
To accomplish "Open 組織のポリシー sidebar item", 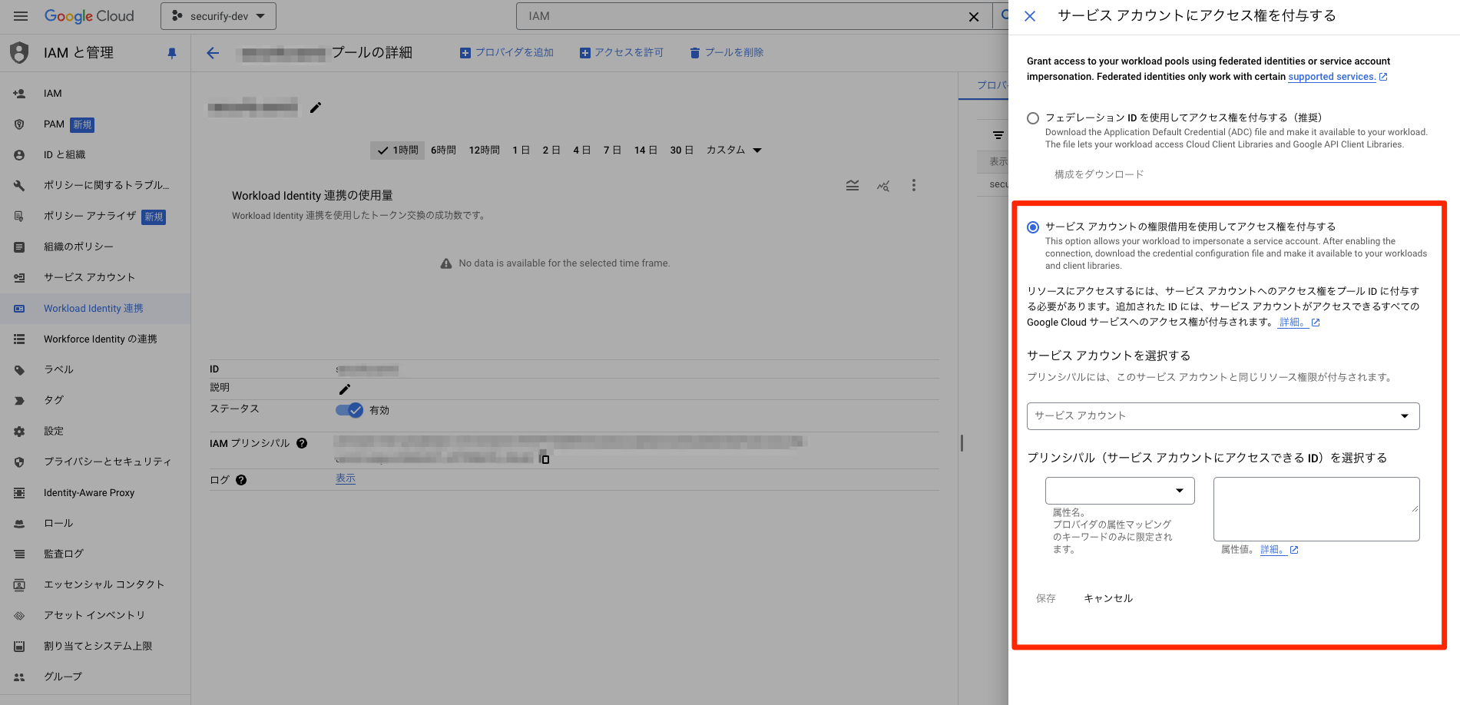I will click(x=95, y=247).
